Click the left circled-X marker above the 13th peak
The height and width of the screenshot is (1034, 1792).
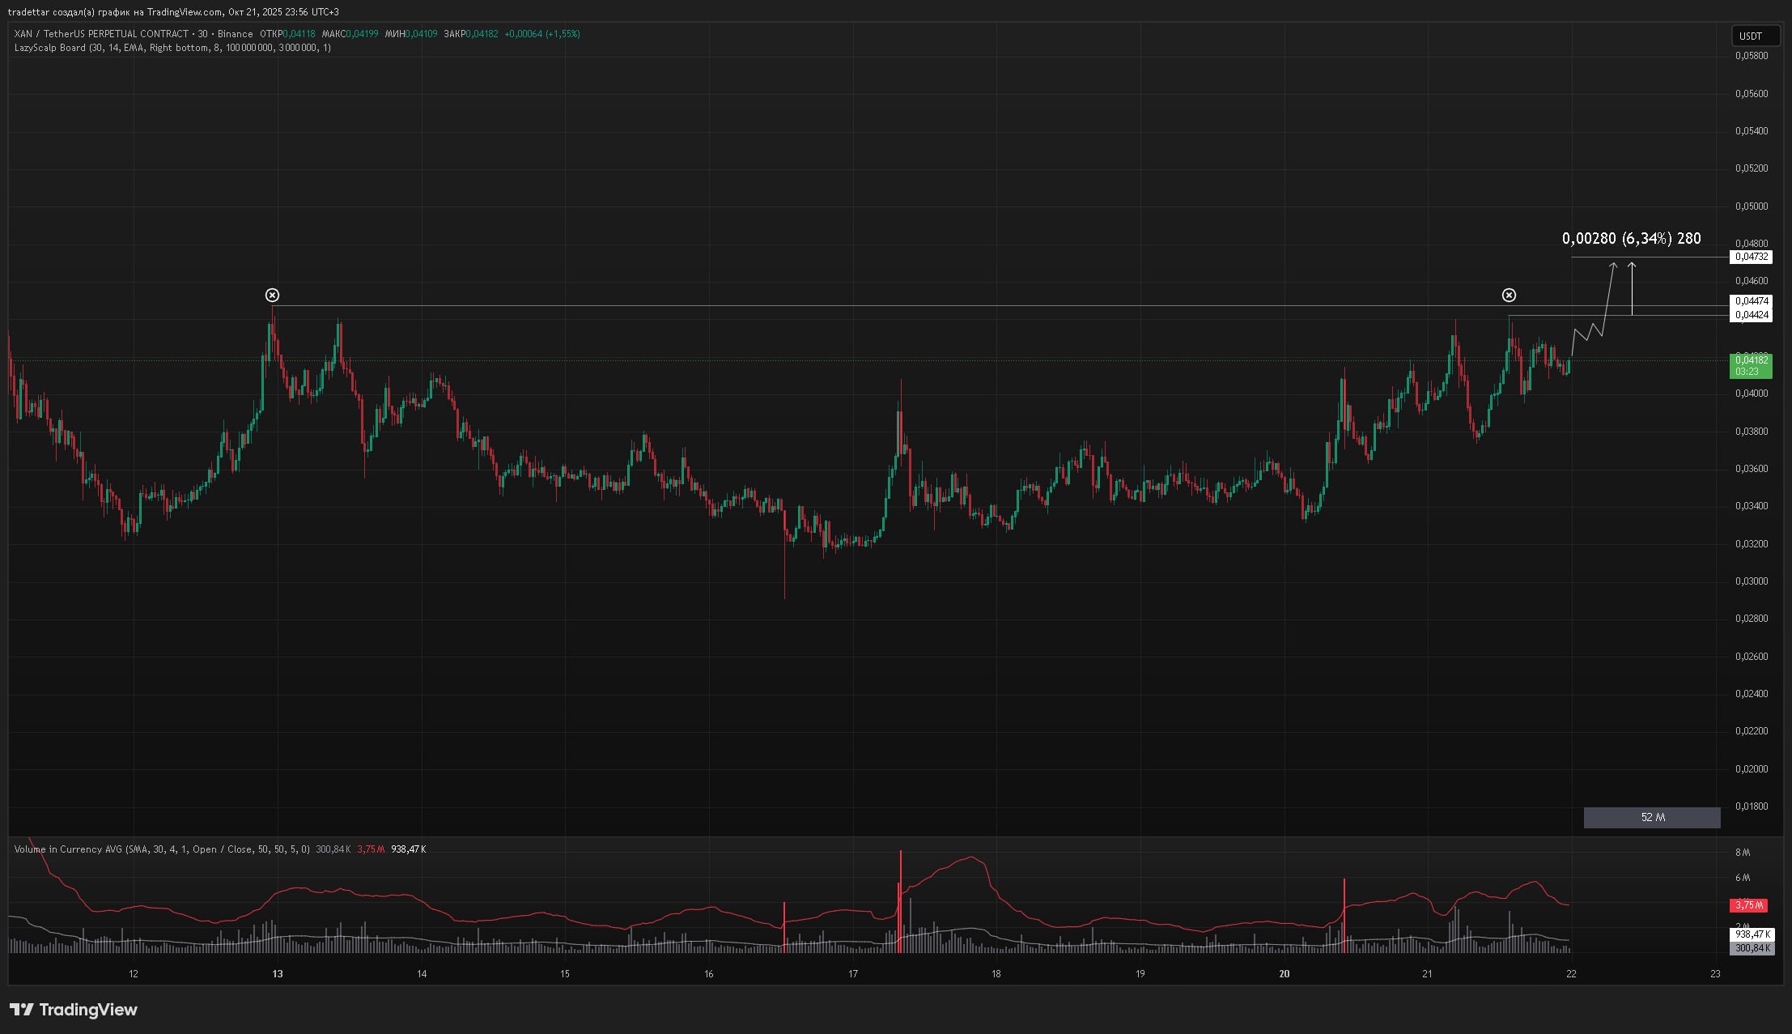(x=272, y=295)
